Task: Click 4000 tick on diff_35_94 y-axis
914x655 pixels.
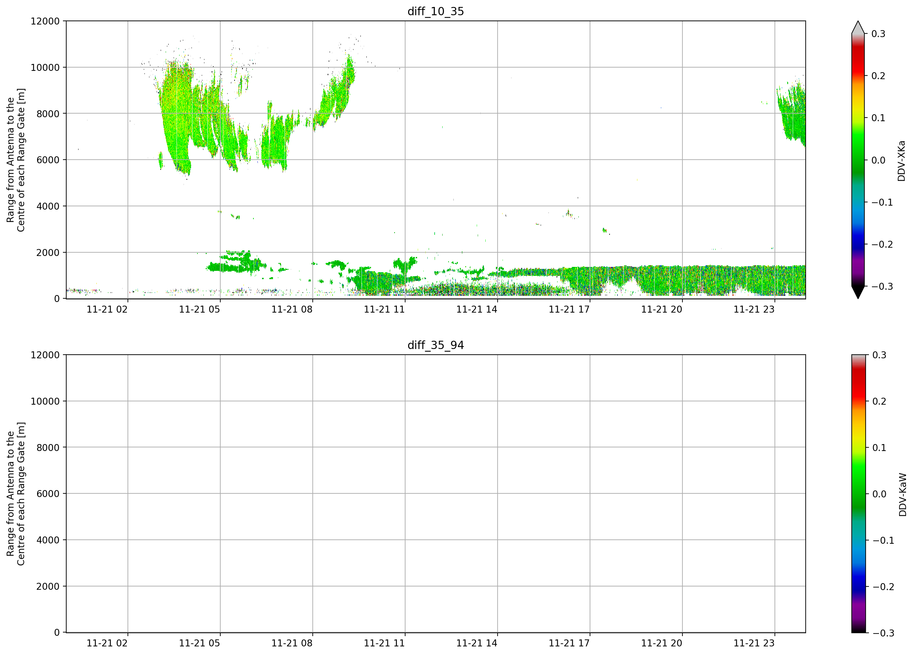Action: coord(48,540)
